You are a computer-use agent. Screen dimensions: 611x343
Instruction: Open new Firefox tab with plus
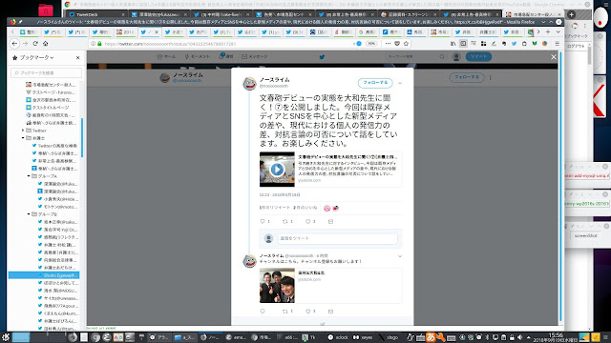[547, 31]
